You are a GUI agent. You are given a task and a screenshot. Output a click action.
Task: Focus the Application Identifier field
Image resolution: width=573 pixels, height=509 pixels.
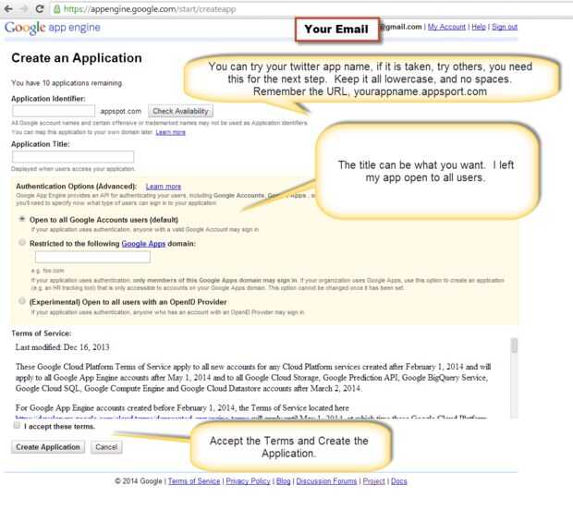point(54,111)
